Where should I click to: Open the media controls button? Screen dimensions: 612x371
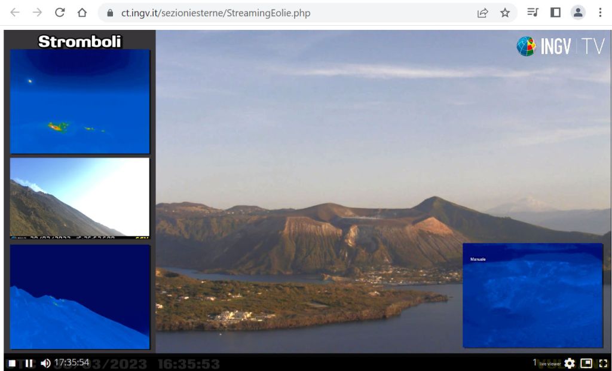pos(533,13)
